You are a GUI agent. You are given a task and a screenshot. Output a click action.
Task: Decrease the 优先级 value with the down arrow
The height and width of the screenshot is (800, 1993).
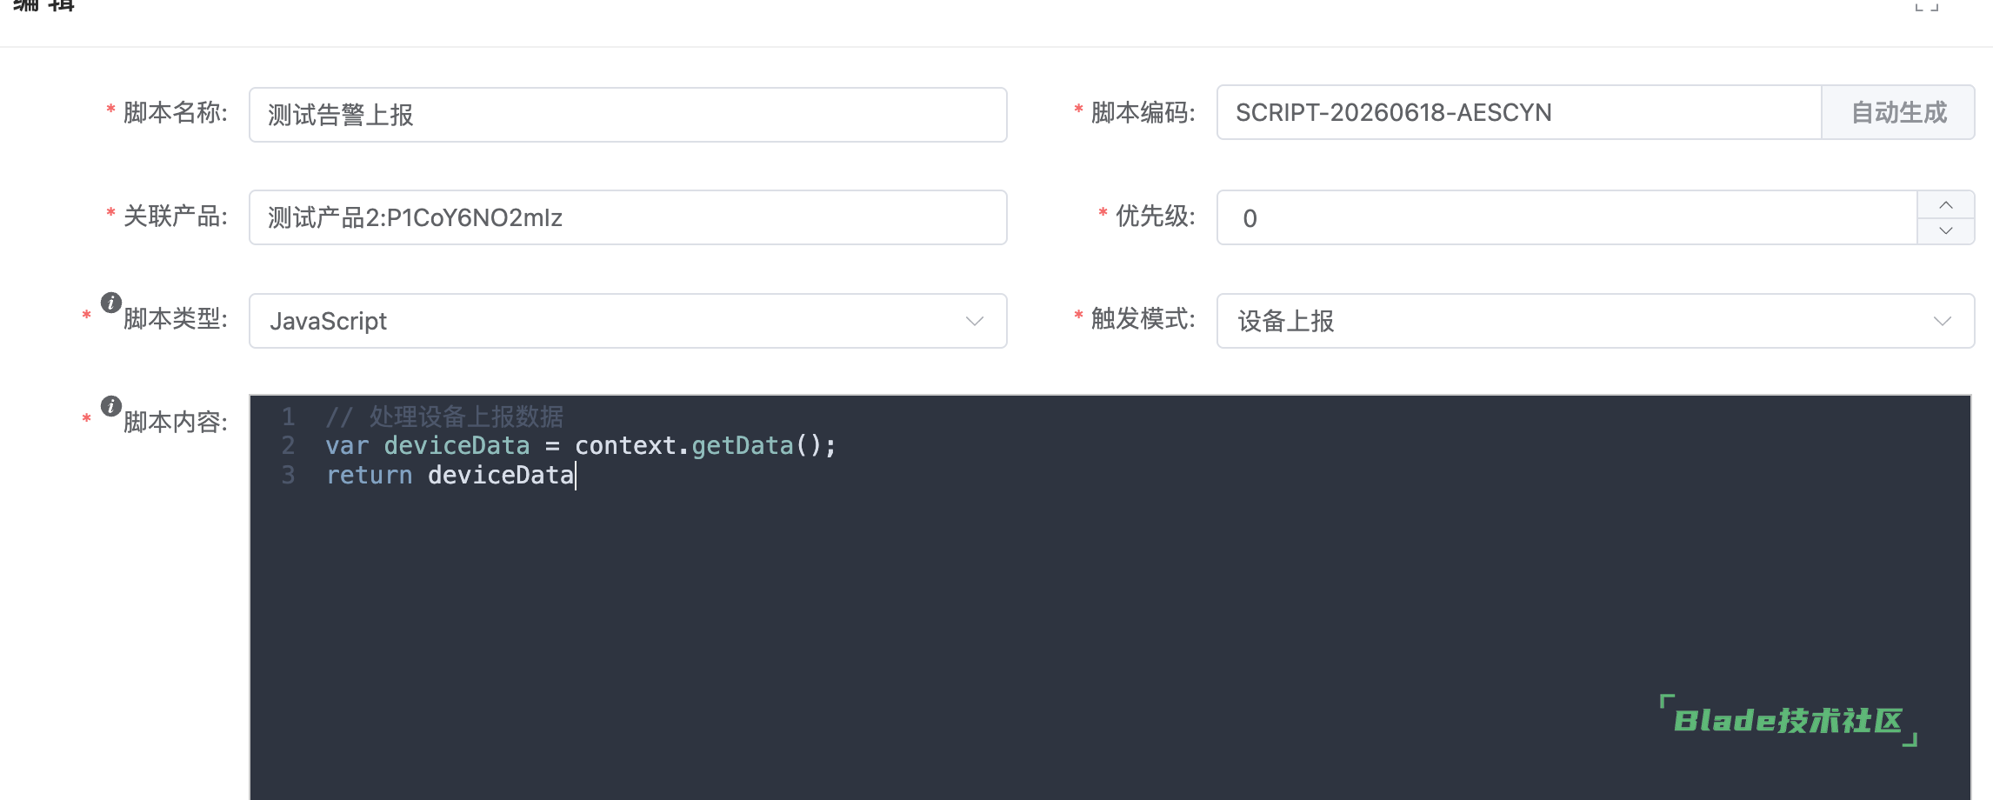coord(1946,230)
